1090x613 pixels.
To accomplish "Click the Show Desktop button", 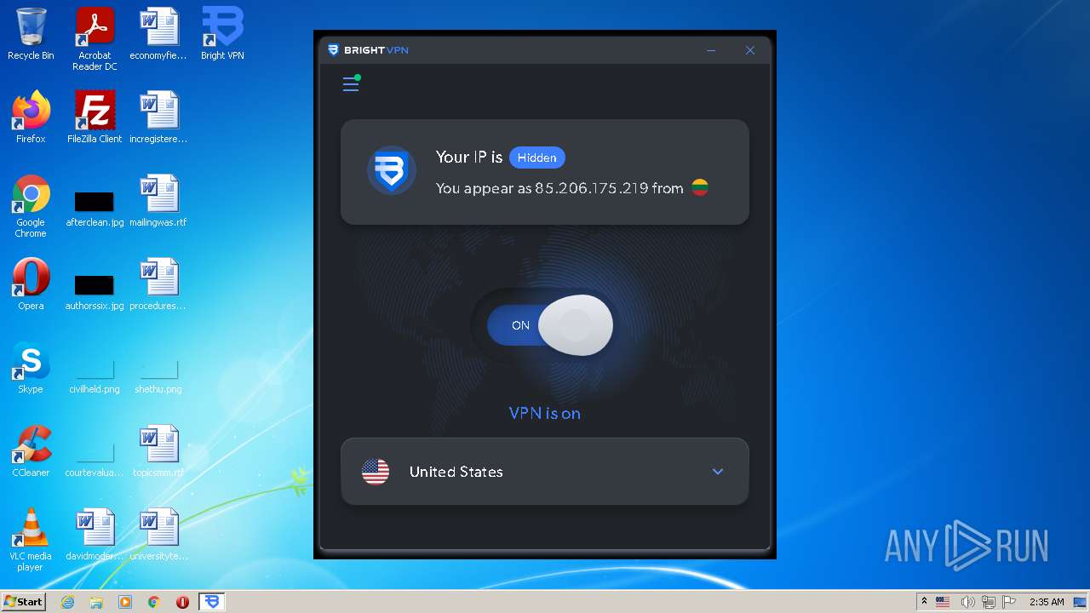I will tap(1081, 602).
